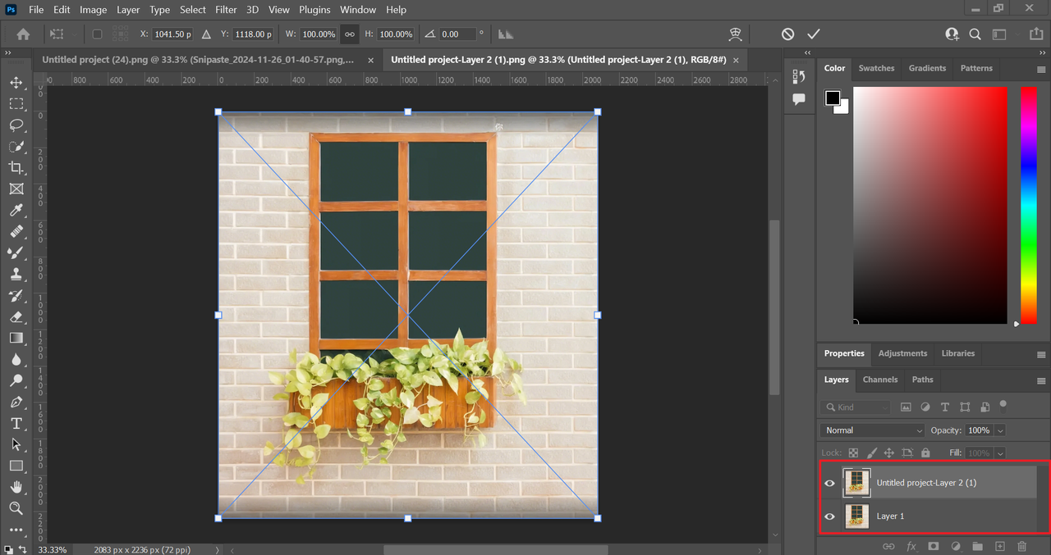Toggle the width-height aspect ratio link
Viewport: 1051px width, 555px height.
tap(349, 34)
